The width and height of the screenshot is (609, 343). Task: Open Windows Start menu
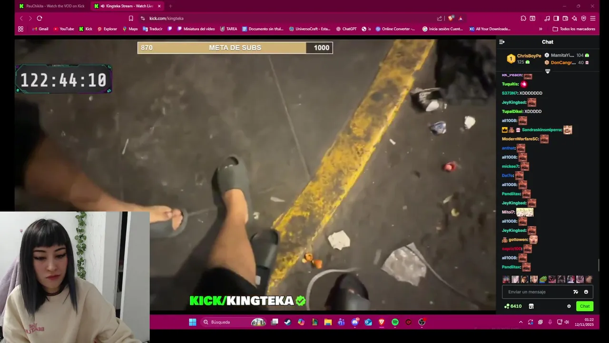(x=192, y=322)
